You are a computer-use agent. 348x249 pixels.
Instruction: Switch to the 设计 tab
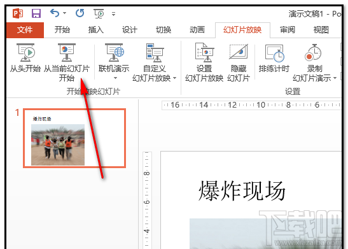click(x=130, y=30)
